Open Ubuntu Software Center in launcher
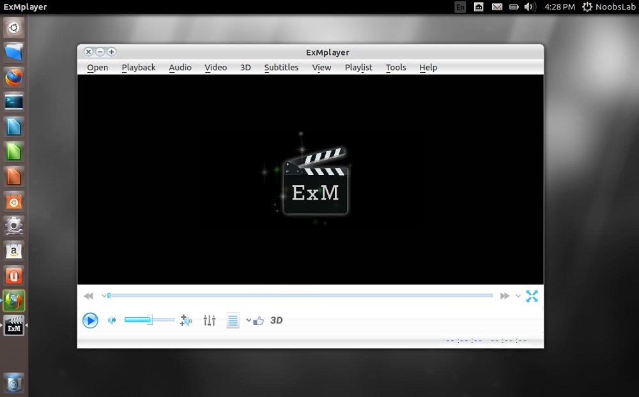 click(14, 202)
